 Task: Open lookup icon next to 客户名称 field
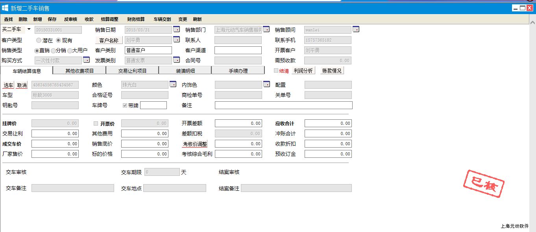[x=176, y=40]
